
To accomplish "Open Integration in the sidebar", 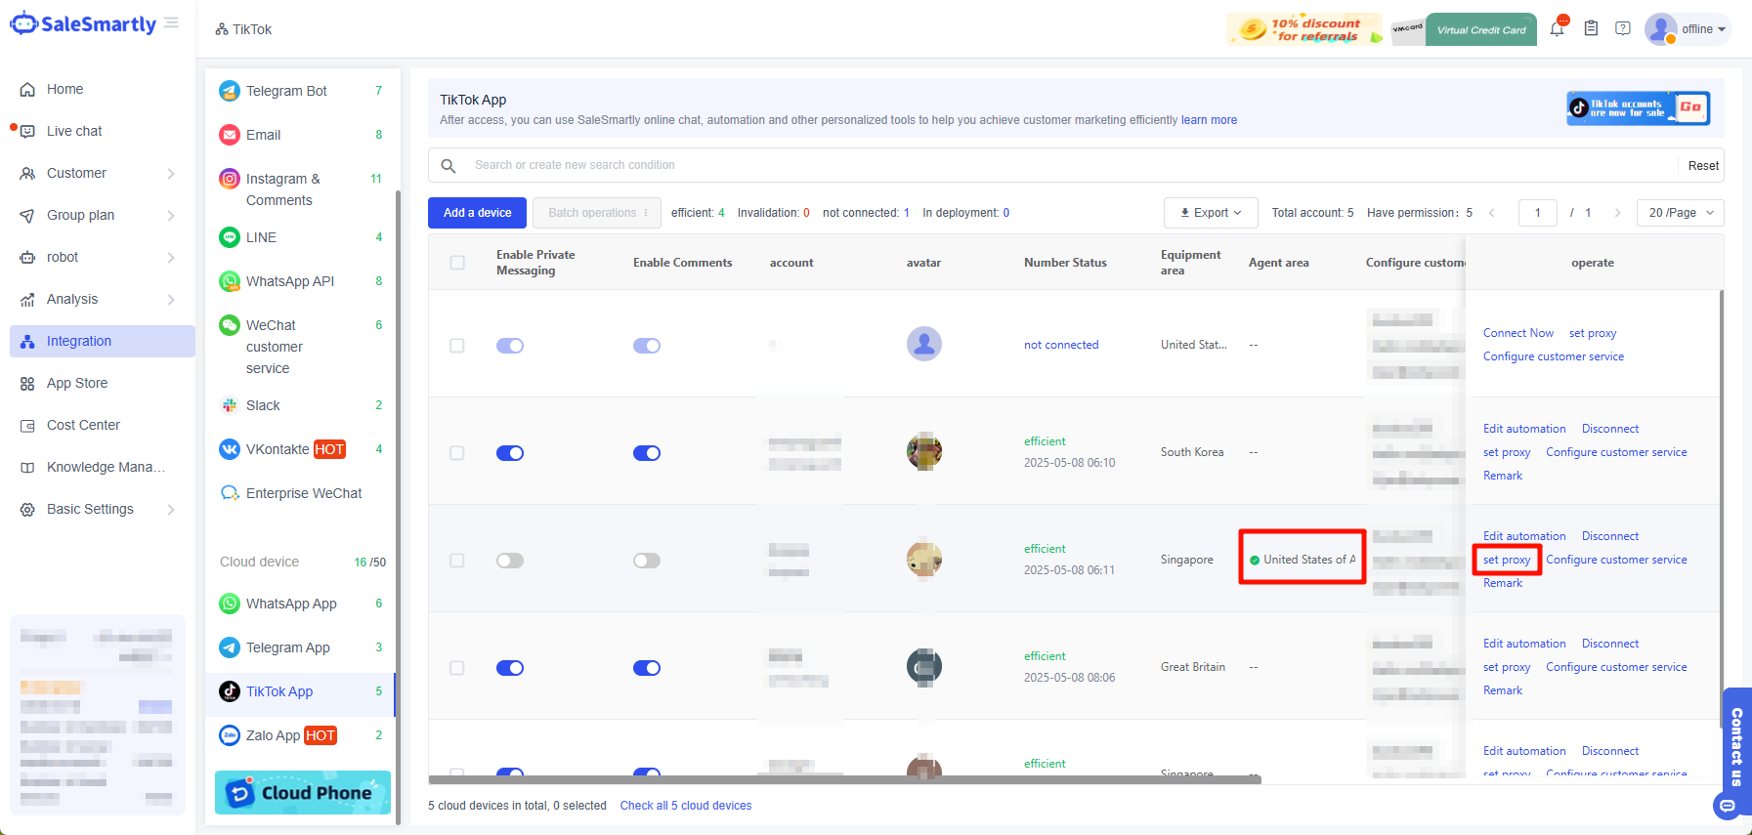I will click(x=103, y=341).
